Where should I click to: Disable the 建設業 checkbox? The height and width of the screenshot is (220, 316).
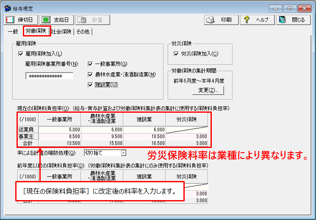click(x=90, y=85)
